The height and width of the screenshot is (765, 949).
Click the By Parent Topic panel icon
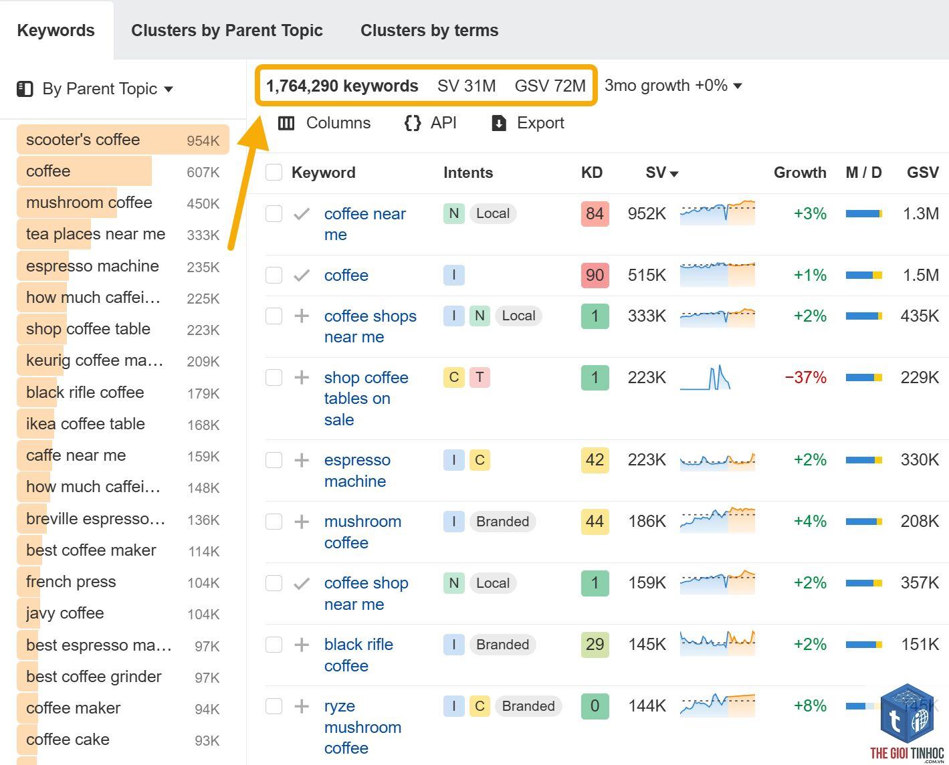point(25,89)
